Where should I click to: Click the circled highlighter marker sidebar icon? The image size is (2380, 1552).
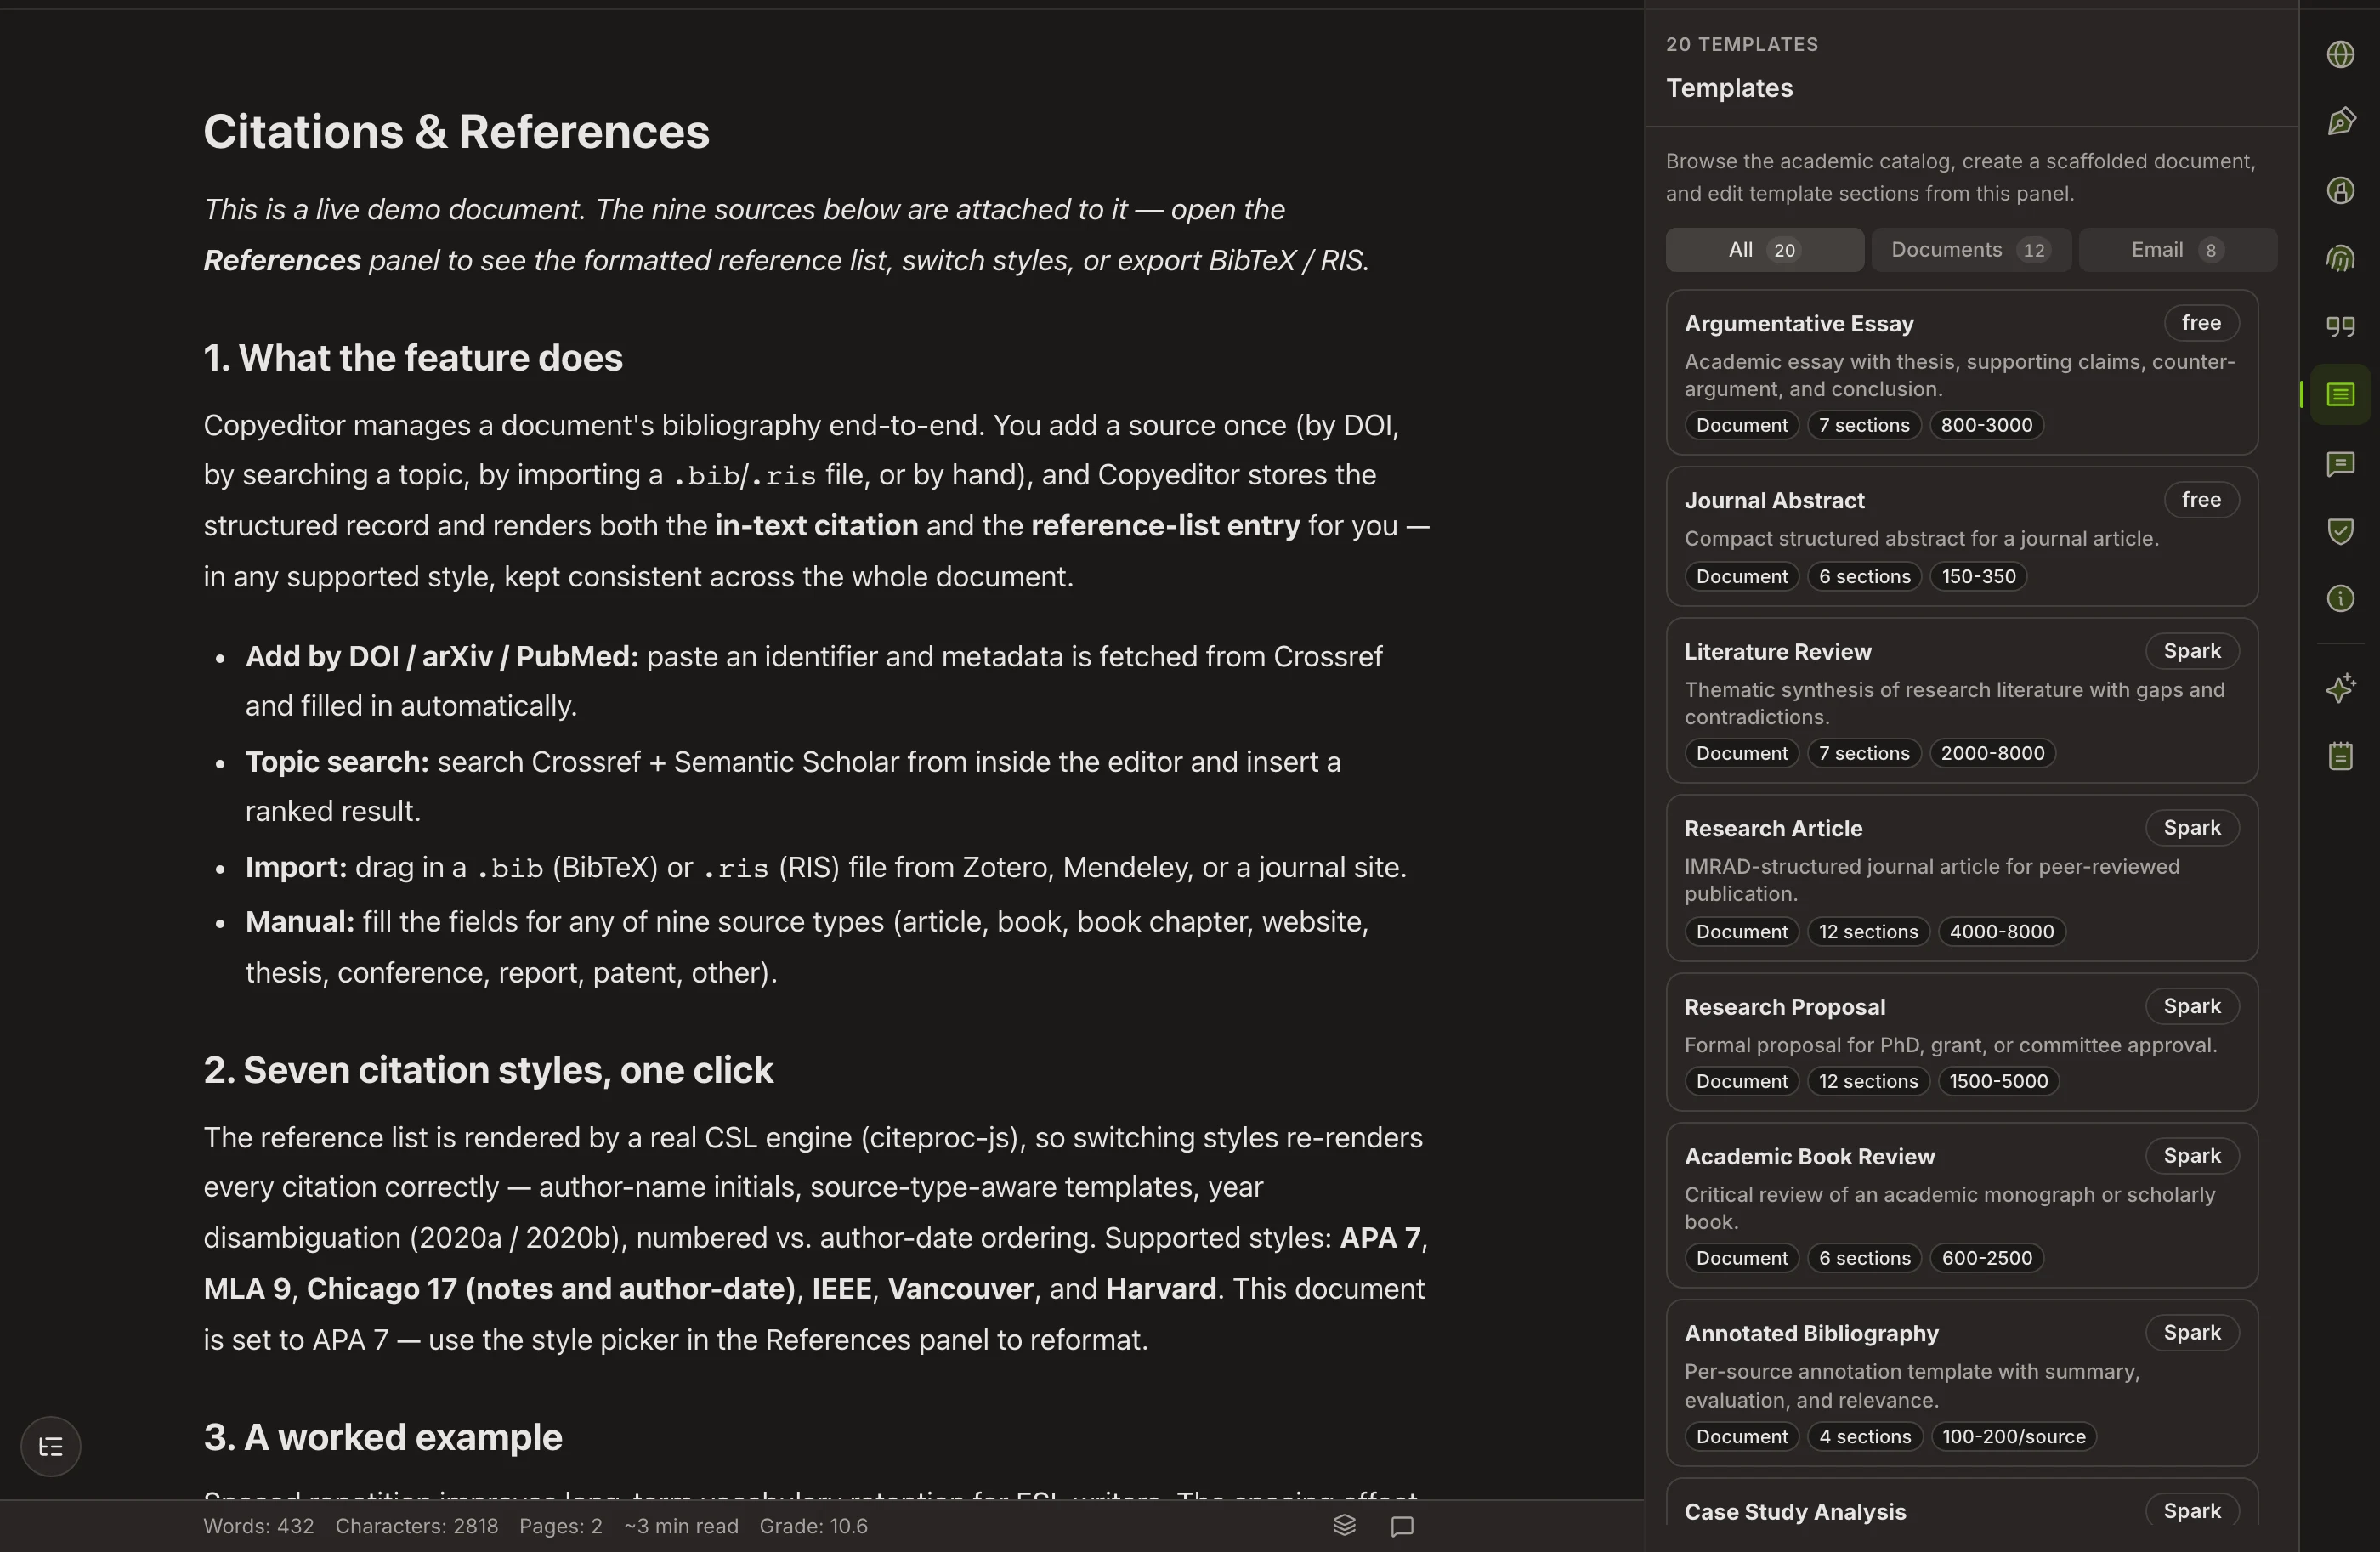[x=2340, y=190]
